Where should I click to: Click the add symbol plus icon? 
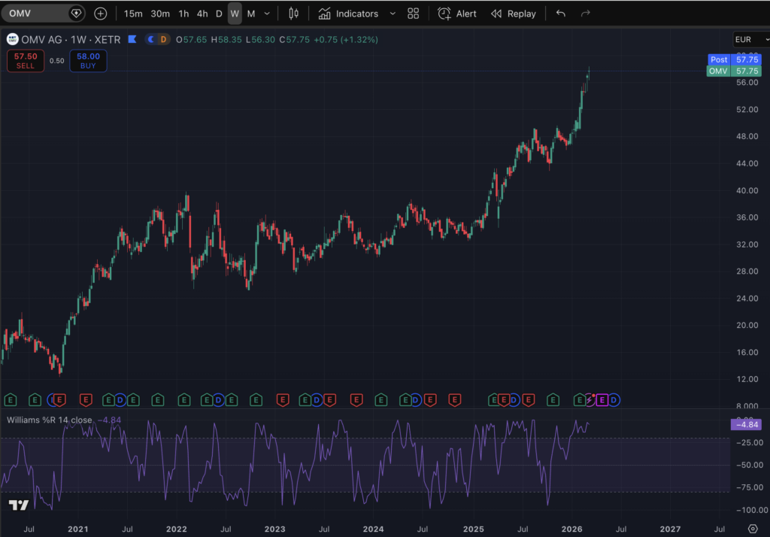coord(101,14)
